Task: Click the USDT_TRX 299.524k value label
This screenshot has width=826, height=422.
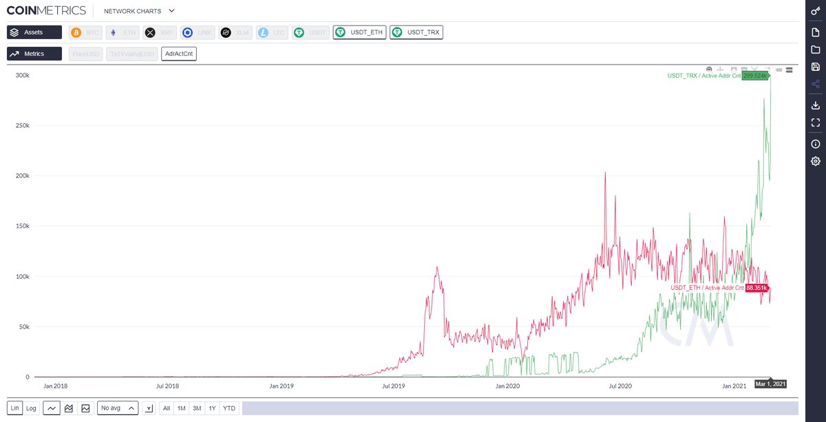Action: click(756, 76)
